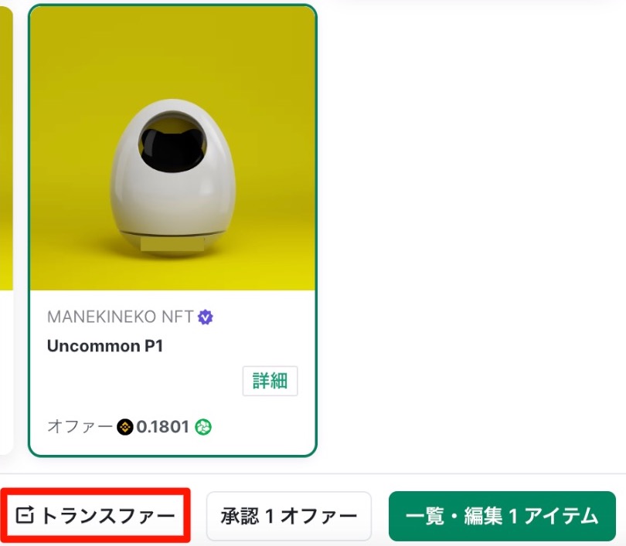Open the Uncommon P1 item title
The width and height of the screenshot is (626, 546).
(105, 346)
